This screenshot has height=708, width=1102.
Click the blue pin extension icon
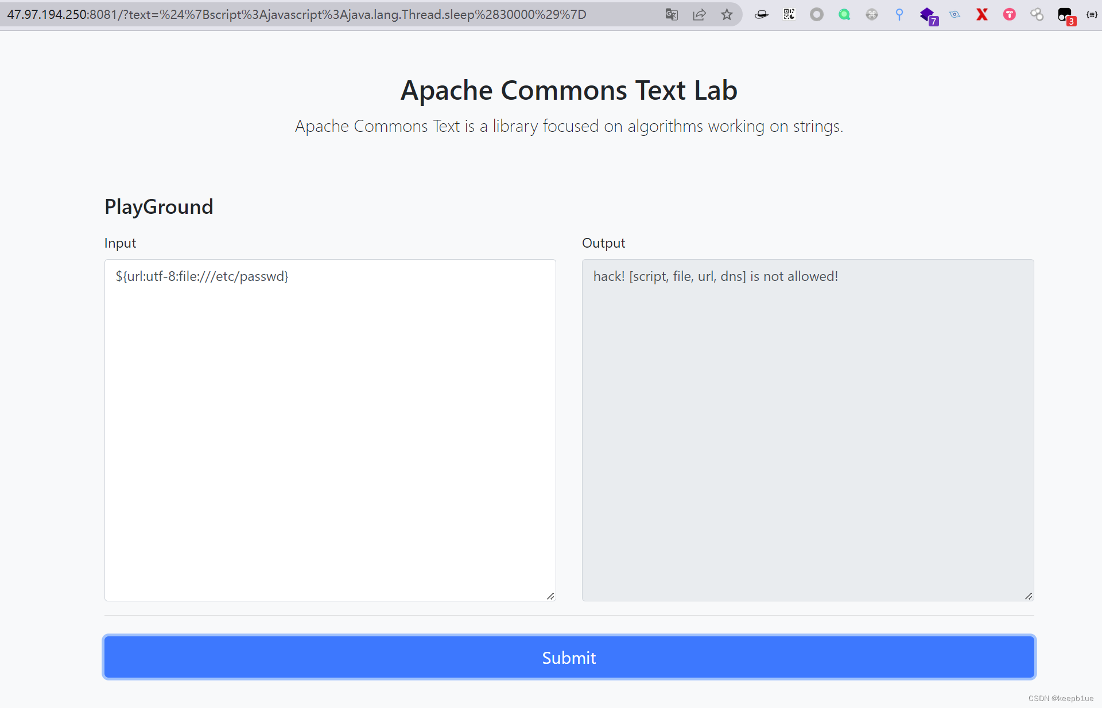point(899,15)
